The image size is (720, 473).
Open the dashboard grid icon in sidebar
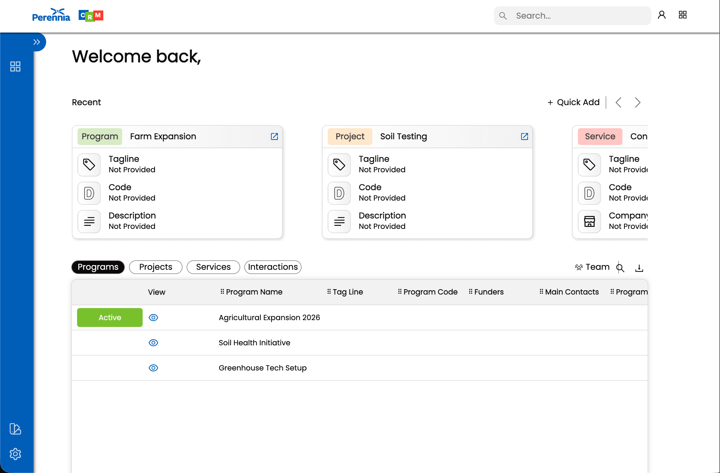coord(15,67)
